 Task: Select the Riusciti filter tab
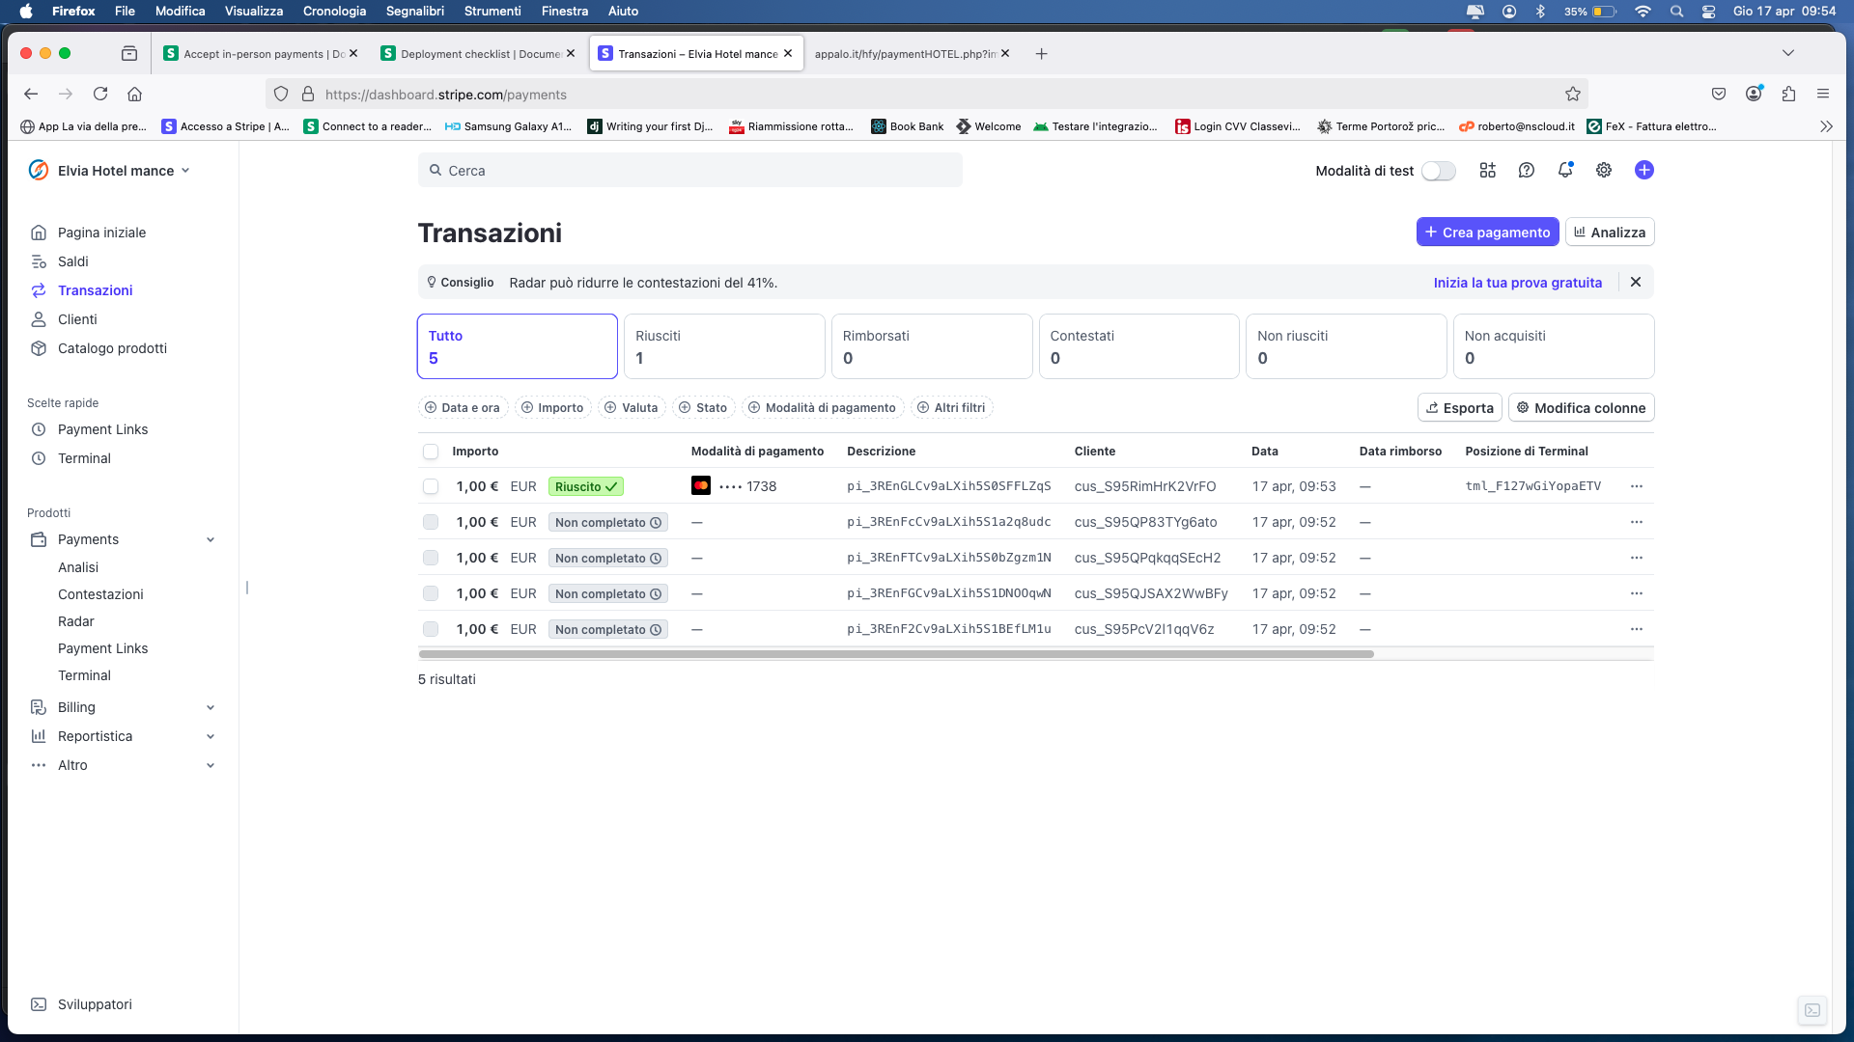[x=723, y=346]
